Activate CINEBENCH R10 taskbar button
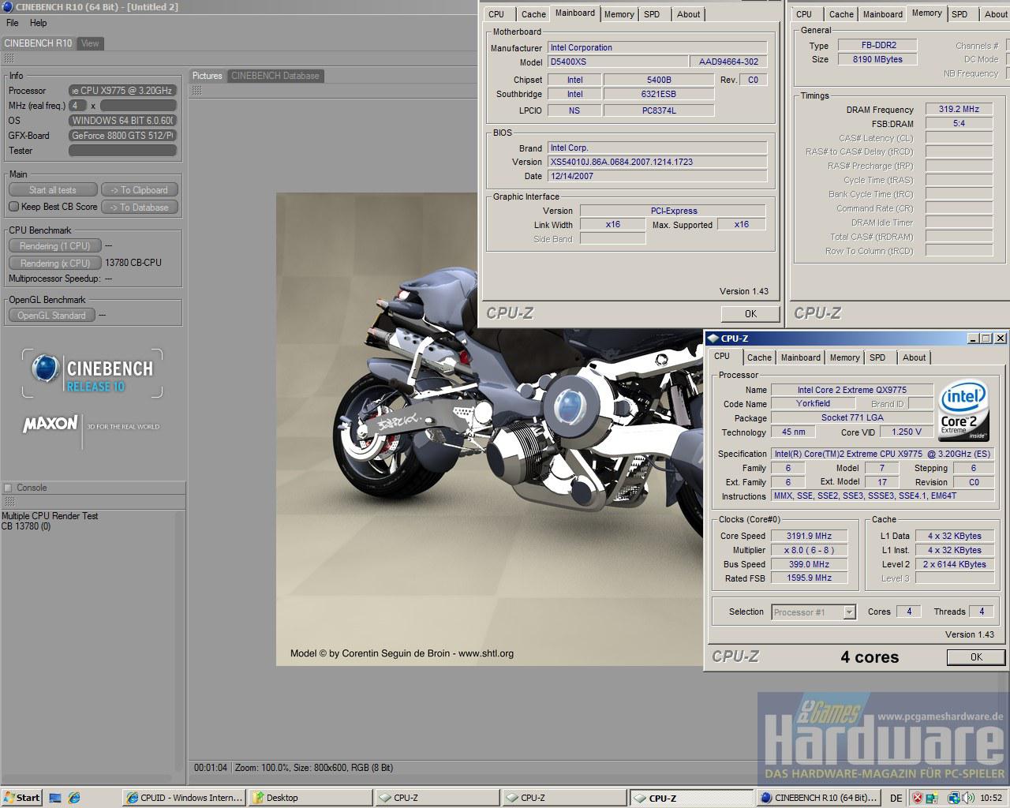Screen dimensions: 1010x808 click(x=820, y=798)
